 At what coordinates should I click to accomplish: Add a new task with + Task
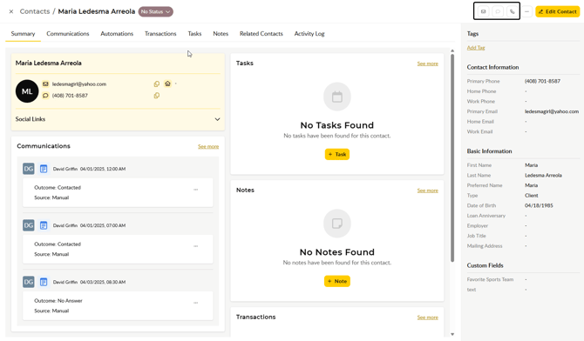(337, 154)
